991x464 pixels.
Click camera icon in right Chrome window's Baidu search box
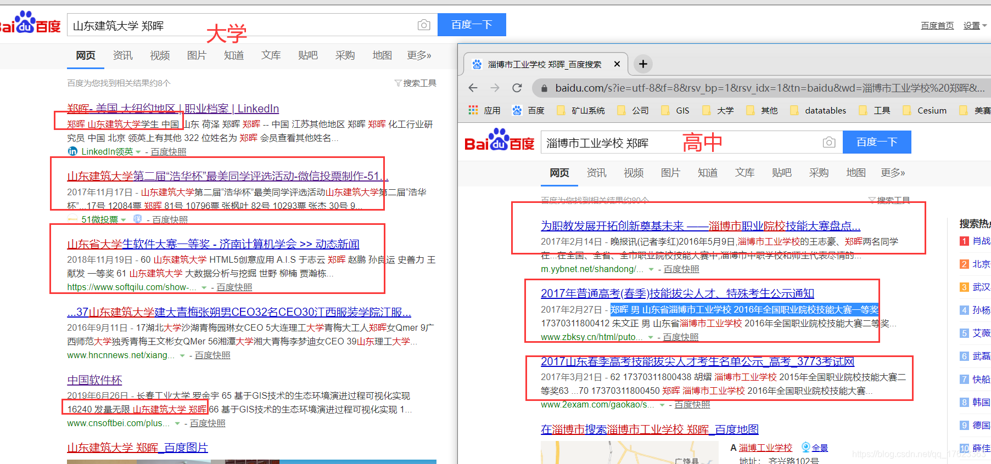click(x=829, y=142)
